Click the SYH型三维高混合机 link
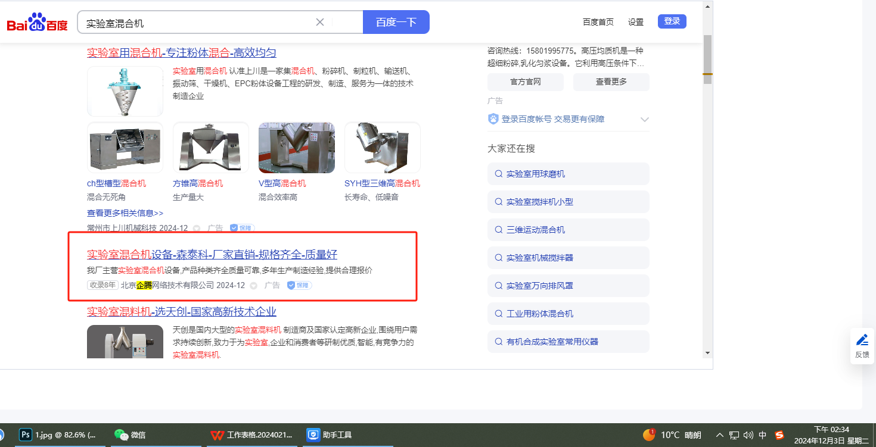This screenshot has height=447, width=876. (x=383, y=183)
